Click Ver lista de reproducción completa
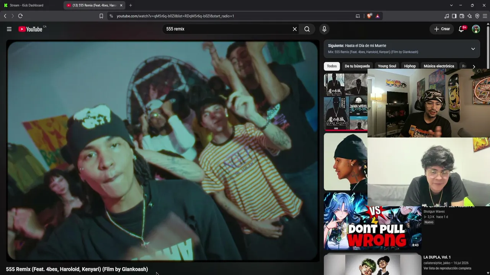Screen dimensions: 490x275 click(447, 269)
